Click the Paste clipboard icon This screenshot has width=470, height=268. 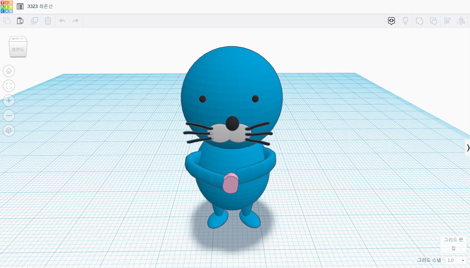pyautogui.click(x=20, y=21)
